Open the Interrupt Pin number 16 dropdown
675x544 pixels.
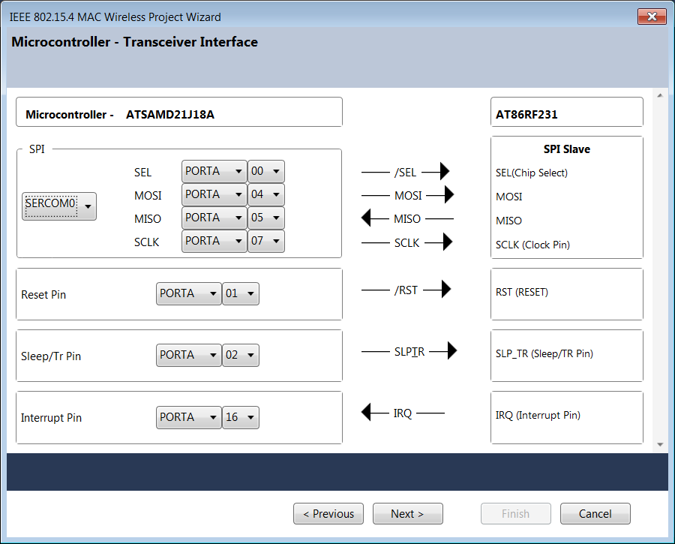click(241, 417)
